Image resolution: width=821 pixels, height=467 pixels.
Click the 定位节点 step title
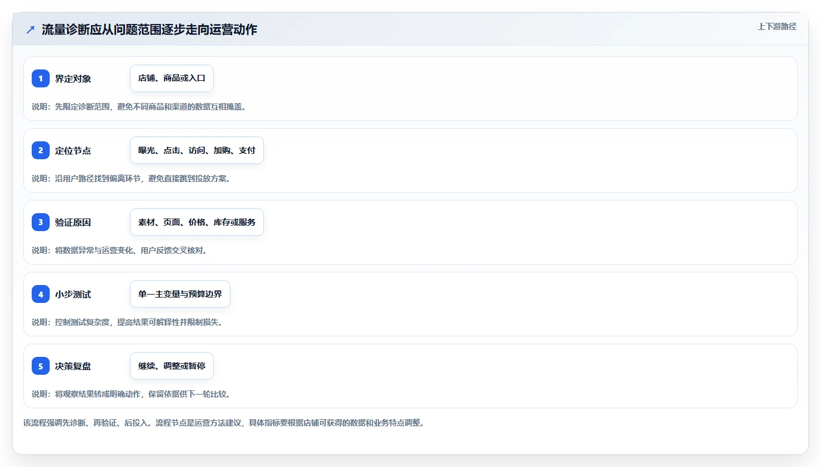coord(73,150)
